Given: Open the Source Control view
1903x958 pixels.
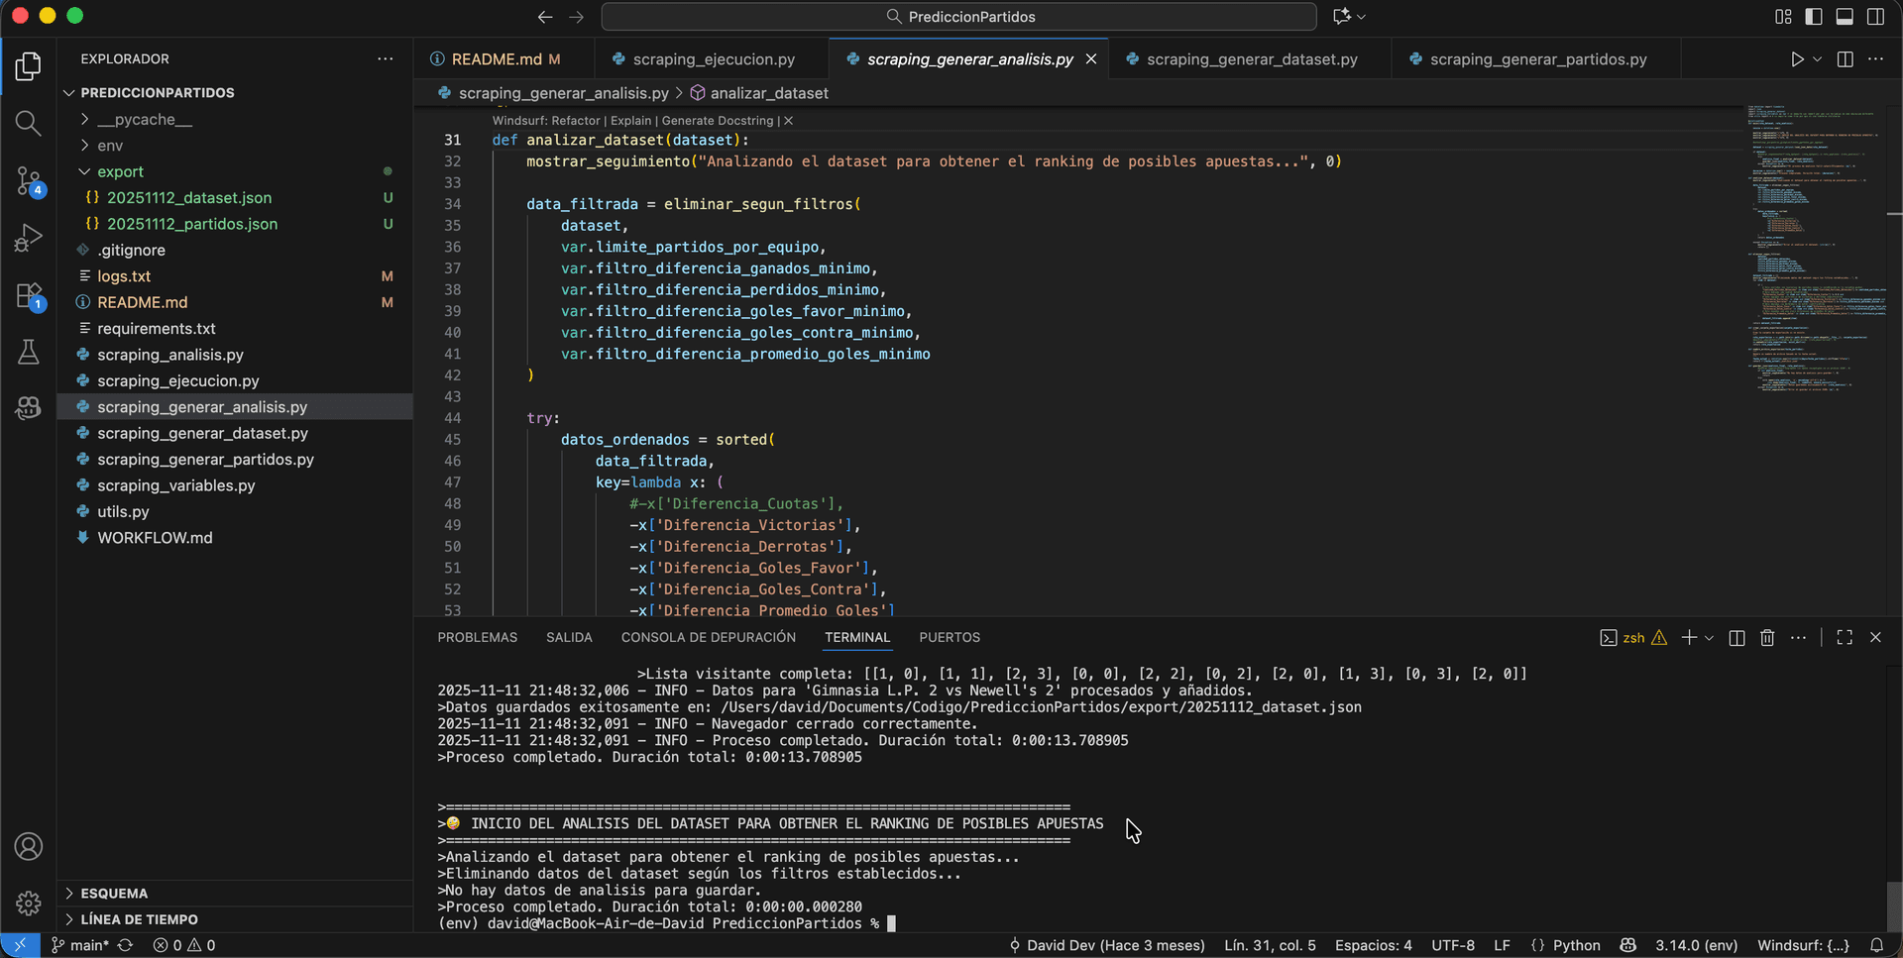Looking at the screenshot, I should coord(28,180).
